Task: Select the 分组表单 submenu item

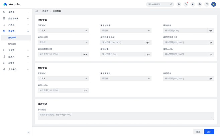Action: (16, 37)
